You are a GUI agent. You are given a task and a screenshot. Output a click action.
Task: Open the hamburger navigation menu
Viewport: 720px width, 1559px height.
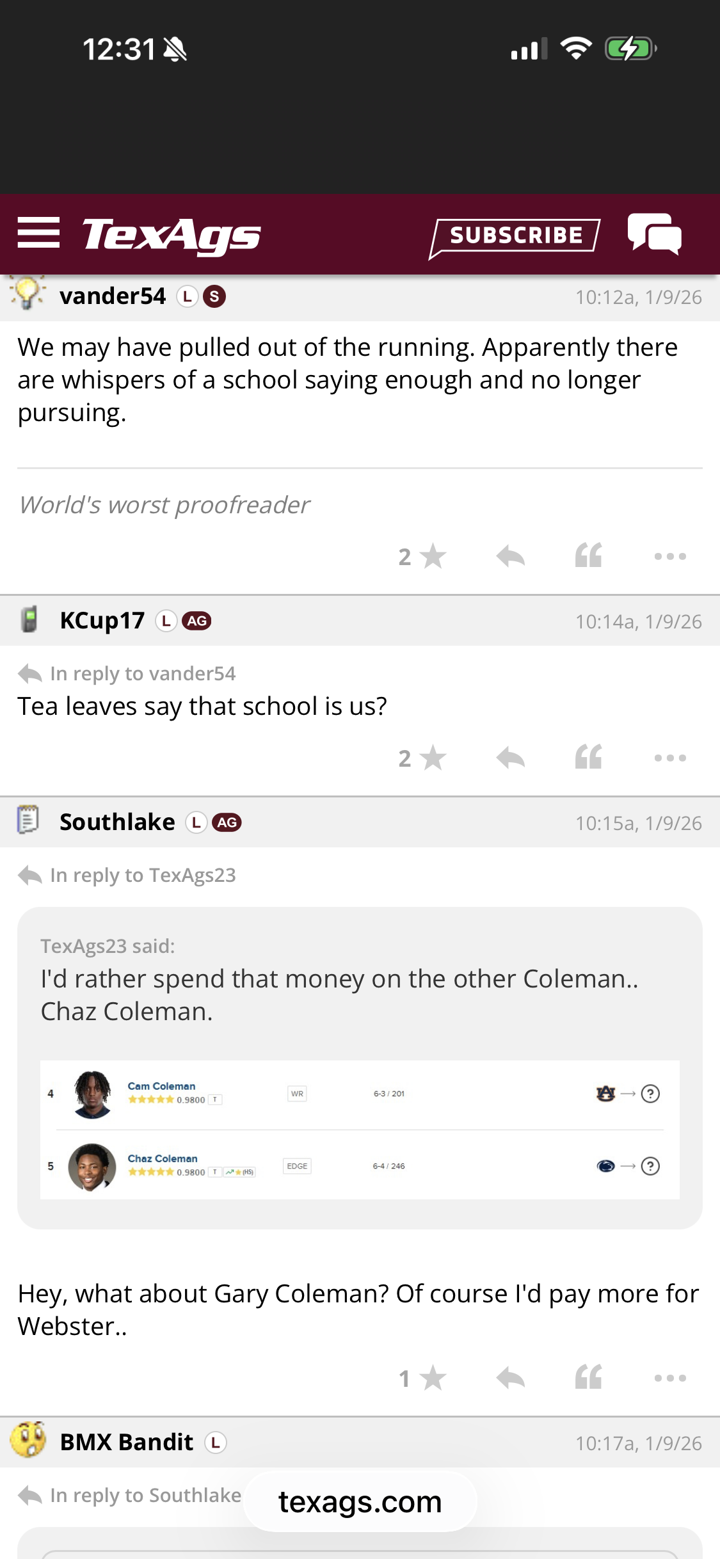pos(38,232)
